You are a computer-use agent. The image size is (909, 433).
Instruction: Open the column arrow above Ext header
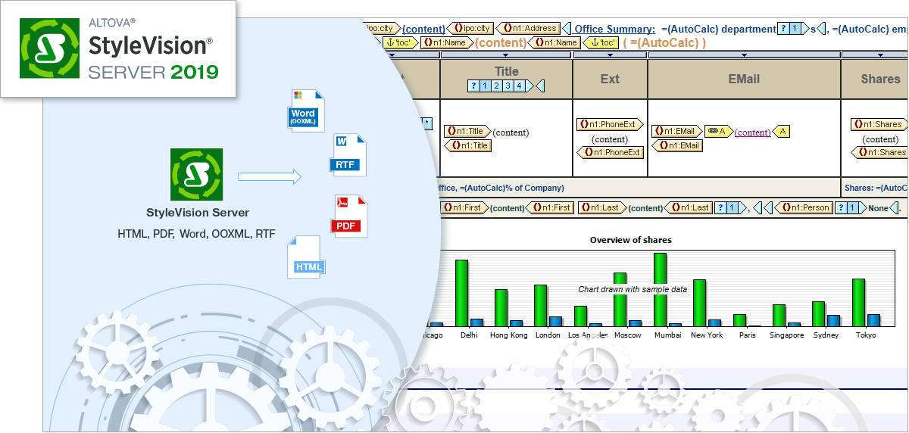[x=610, y=55]
